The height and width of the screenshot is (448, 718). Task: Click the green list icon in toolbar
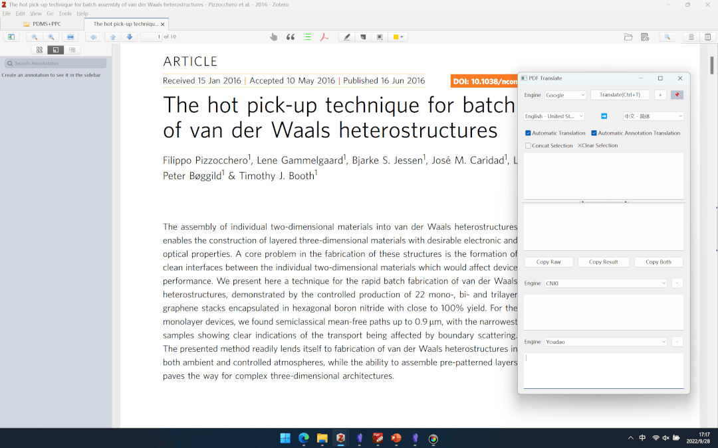(307, 37)
